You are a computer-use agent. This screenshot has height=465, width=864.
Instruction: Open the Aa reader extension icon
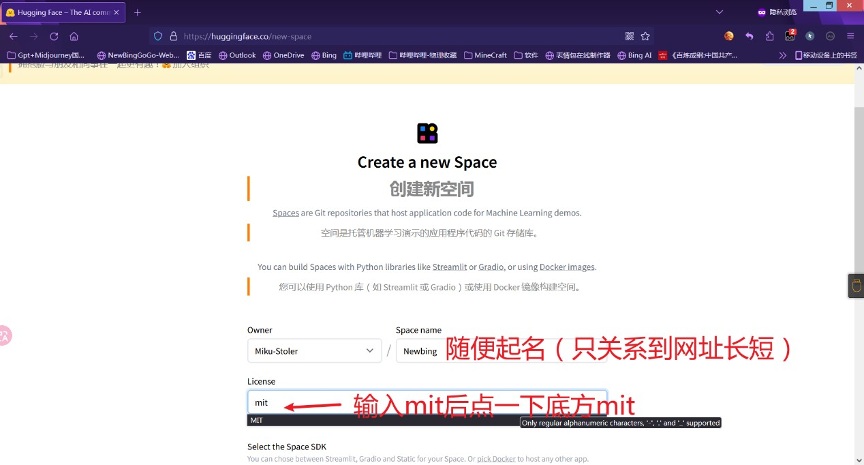click(830, 36)
